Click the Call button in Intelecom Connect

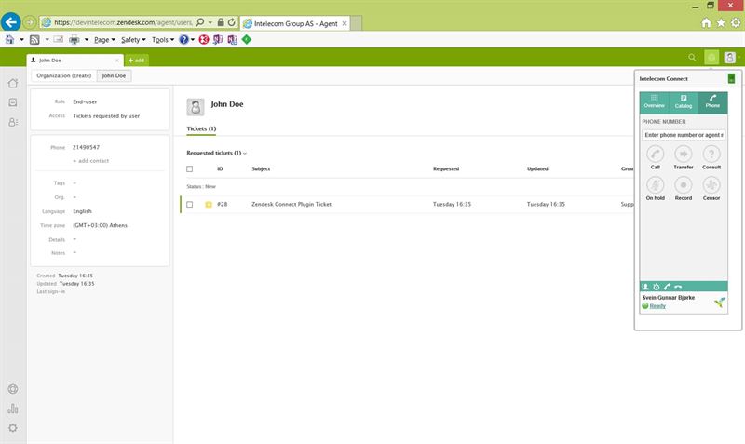[656, 154]
